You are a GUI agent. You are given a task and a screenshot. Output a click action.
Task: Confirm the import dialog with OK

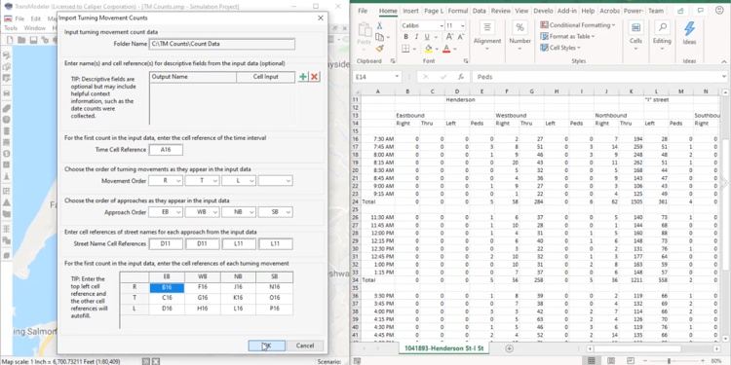coord(266,346)
